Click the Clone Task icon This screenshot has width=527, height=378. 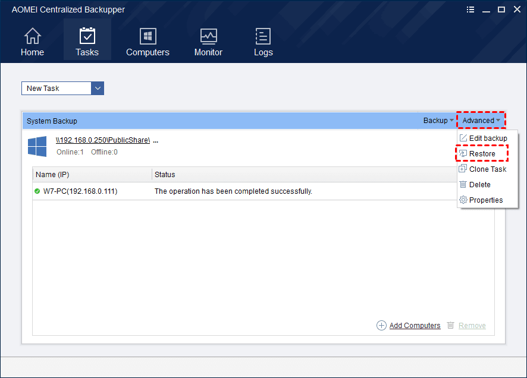(463, 168)
